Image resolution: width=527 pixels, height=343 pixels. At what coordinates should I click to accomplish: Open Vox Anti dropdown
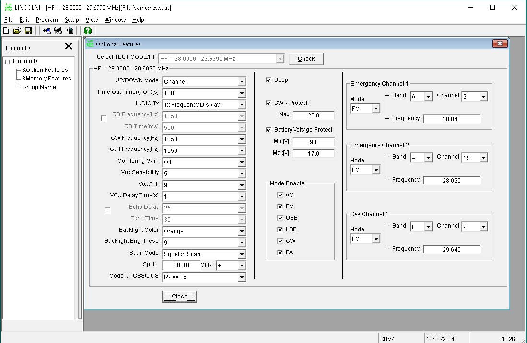tap(242, 185)
